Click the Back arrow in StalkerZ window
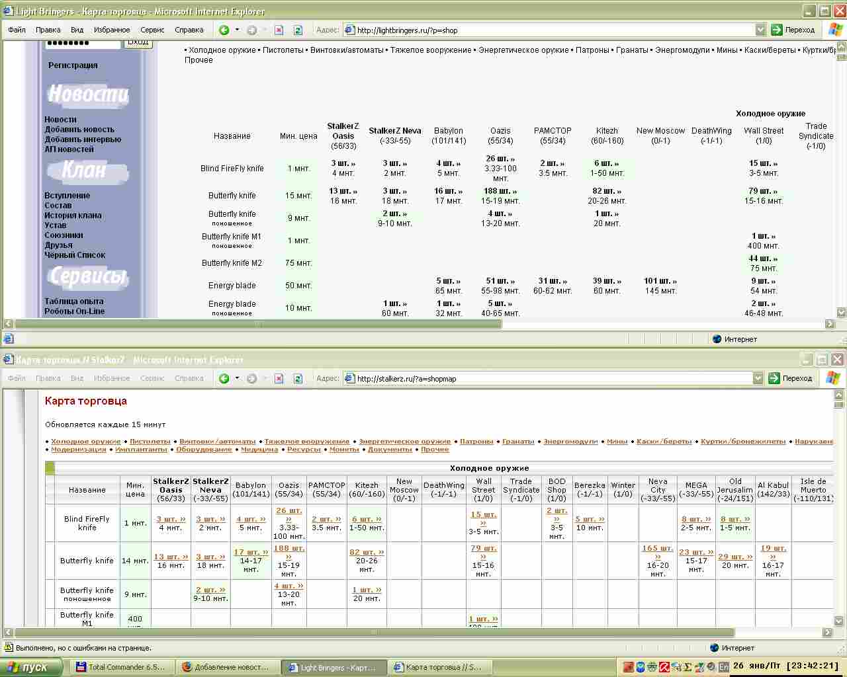The height and width of the screenshot is (677, 847). pos(224,378)
